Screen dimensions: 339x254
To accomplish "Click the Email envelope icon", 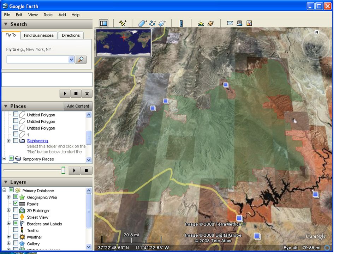I will (x=230, y=23).
